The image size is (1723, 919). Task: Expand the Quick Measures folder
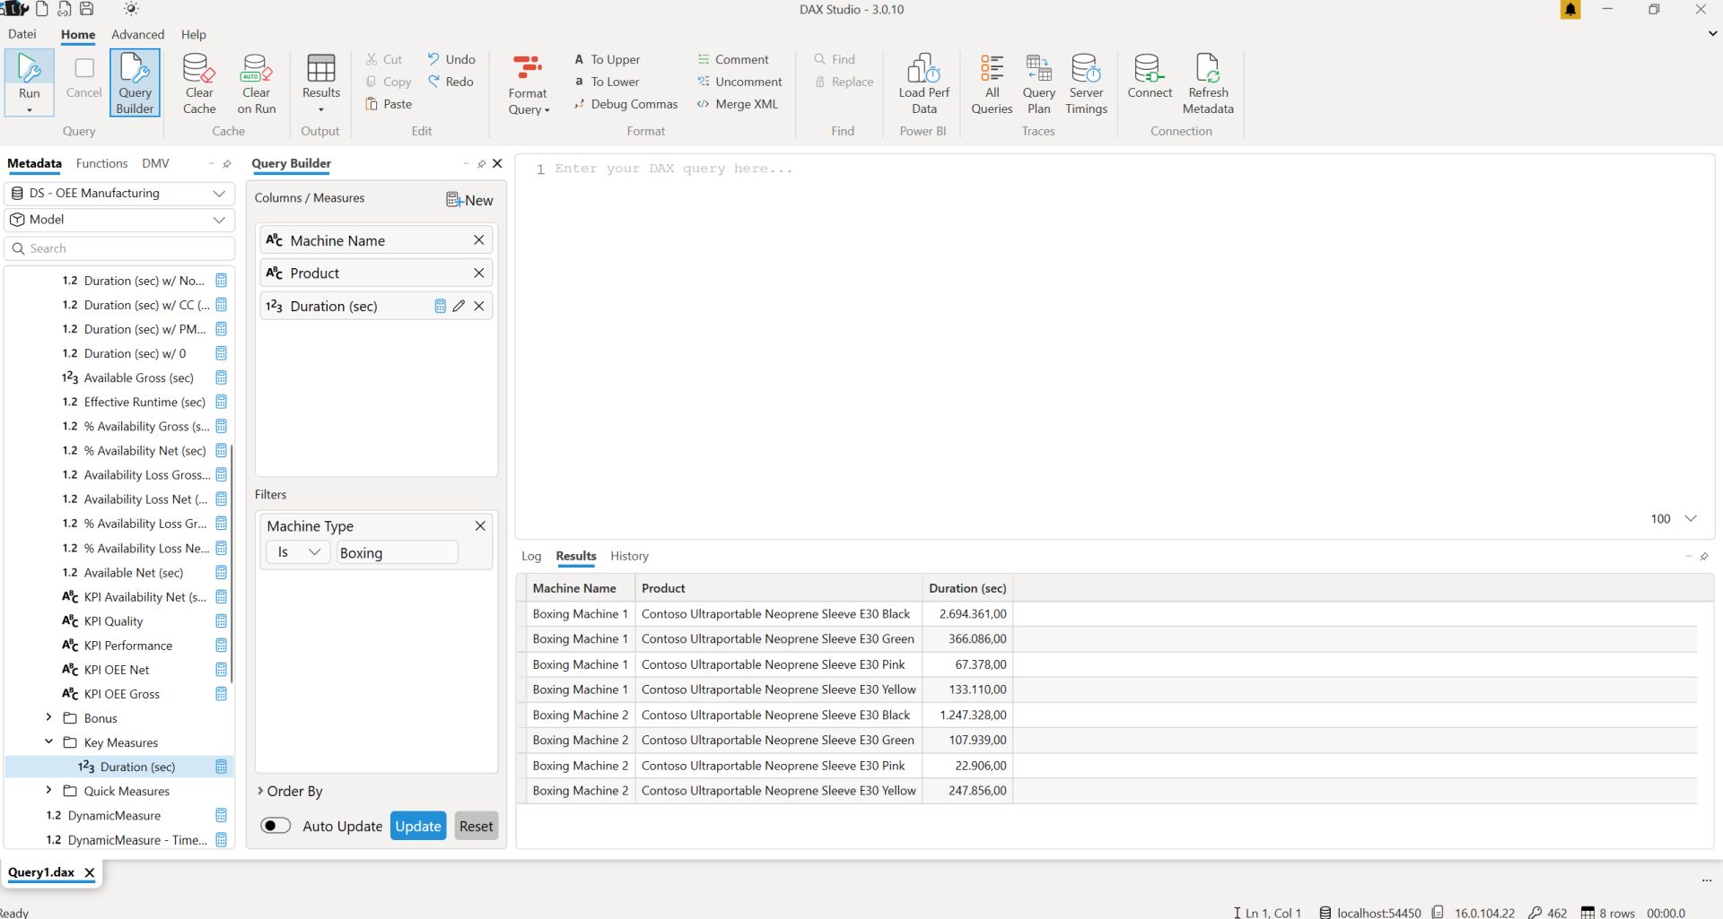click(48, 790)
